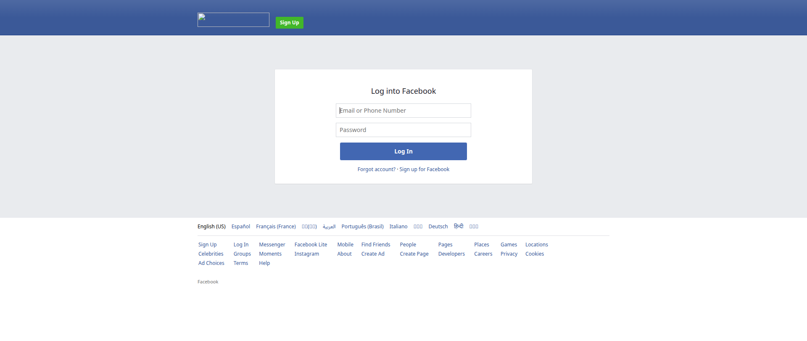Switch language to Español
Image resolution: width=807 pixels, height=341 pixels.
pyautogui.click(x=240, y=227)
